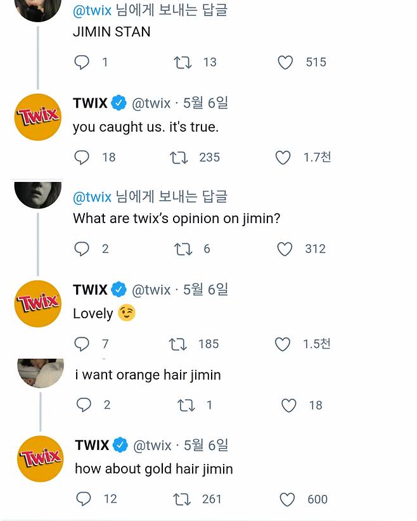This screenshot has height=521, width=417.
Task: Click the retweet icon showing 261
Action: coord(182,499)
